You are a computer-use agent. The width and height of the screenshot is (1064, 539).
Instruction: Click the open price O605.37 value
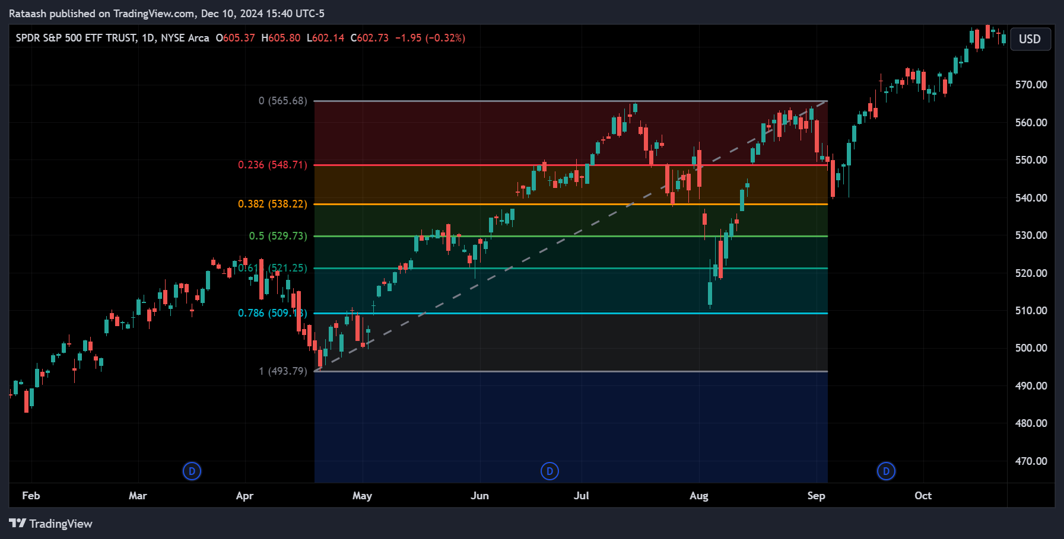235,38
